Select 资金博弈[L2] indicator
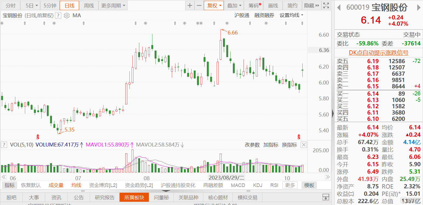423x205 pixels. [x=103, y=185]
